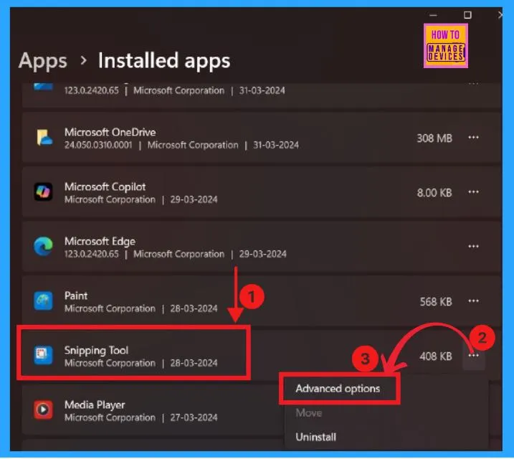Click the Media Player date 27-03-2024

click(x=194, y=417)
